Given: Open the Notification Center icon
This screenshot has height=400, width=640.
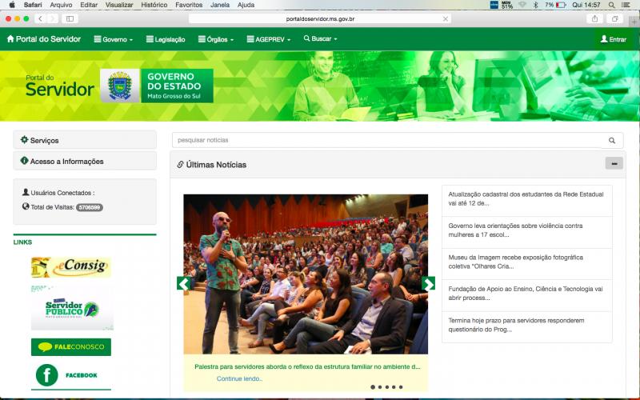Looking at the screenshot, I should 626,5.
